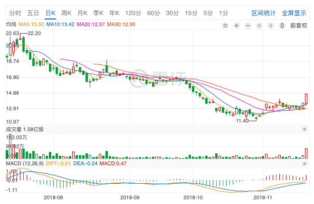Screen dimensions: 314x204
Task: Zoom in with the plus icon
Action: tap(237, 26)
